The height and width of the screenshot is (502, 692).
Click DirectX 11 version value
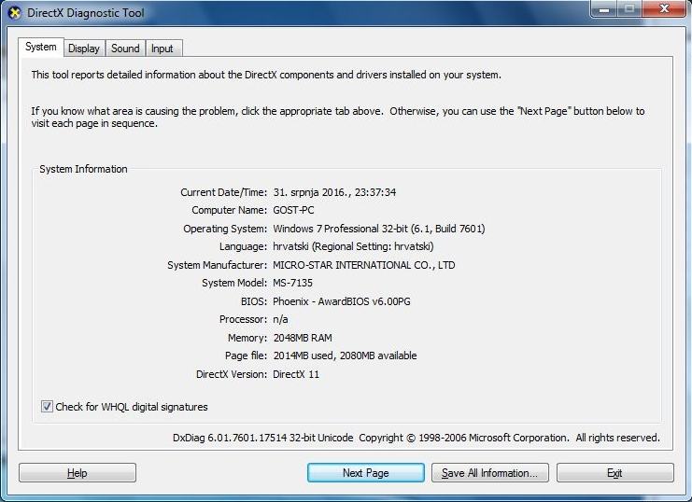click(x=296, y=374)
